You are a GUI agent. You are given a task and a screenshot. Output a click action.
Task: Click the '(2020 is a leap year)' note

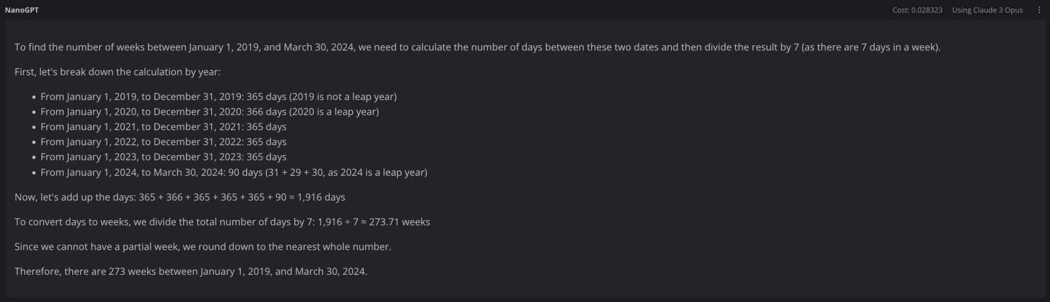(x=334, y=111)
